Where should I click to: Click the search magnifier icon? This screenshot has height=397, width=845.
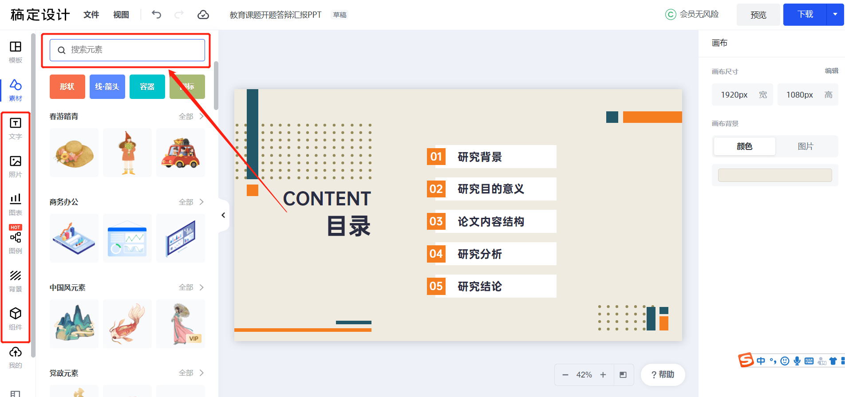click(x=62, y=50)
